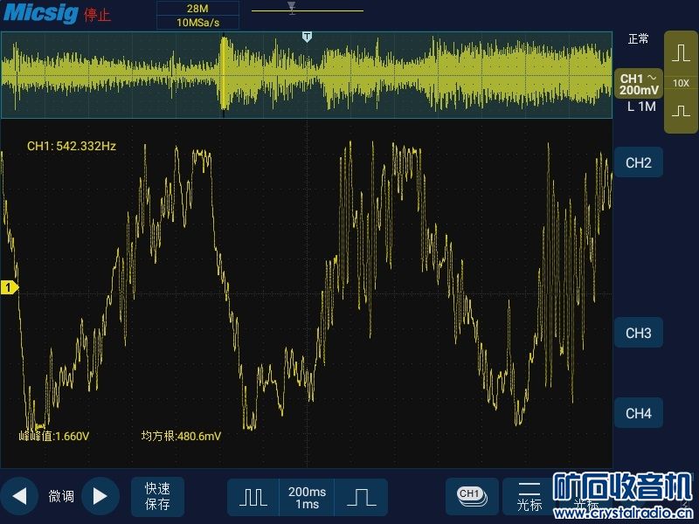Tap the Micsig logo
Viewport: 699px width, 524px height.
click(x=41, y=12)
